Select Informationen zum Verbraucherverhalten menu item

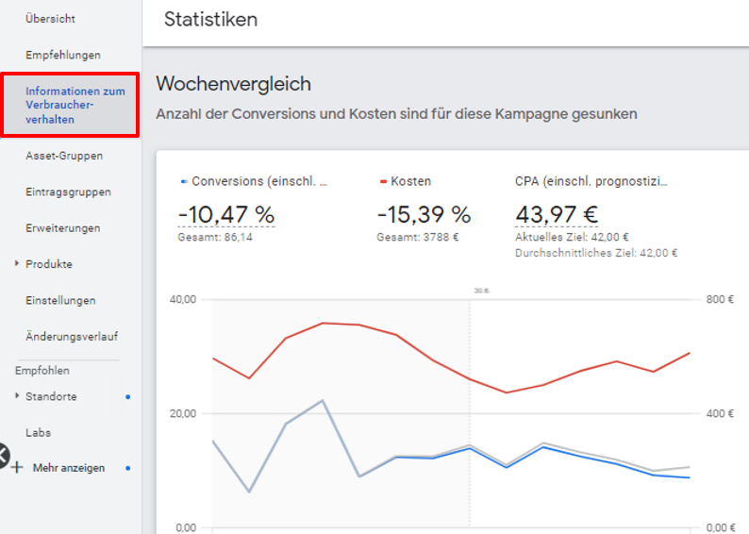(70, 105)
